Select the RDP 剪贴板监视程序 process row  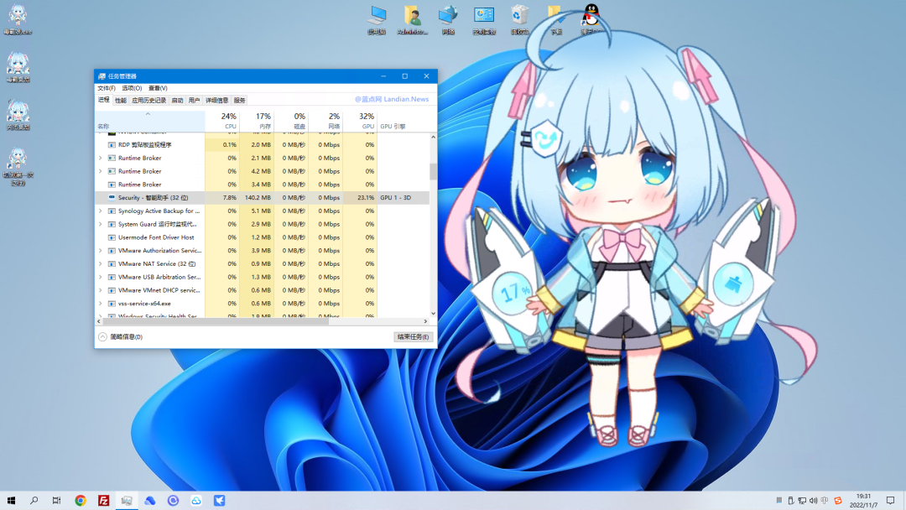(x=262, y=145)
